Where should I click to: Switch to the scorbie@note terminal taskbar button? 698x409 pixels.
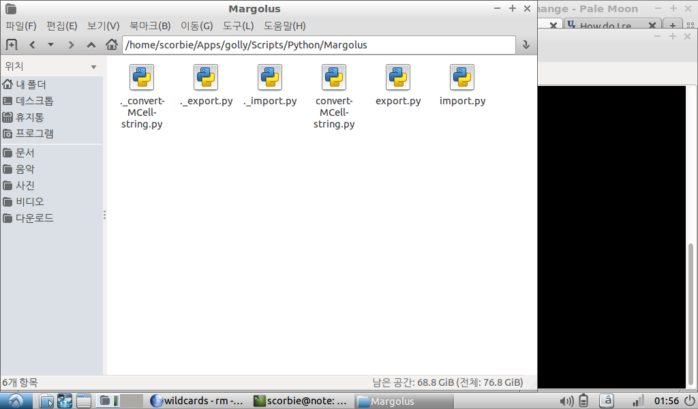(301, 401)
